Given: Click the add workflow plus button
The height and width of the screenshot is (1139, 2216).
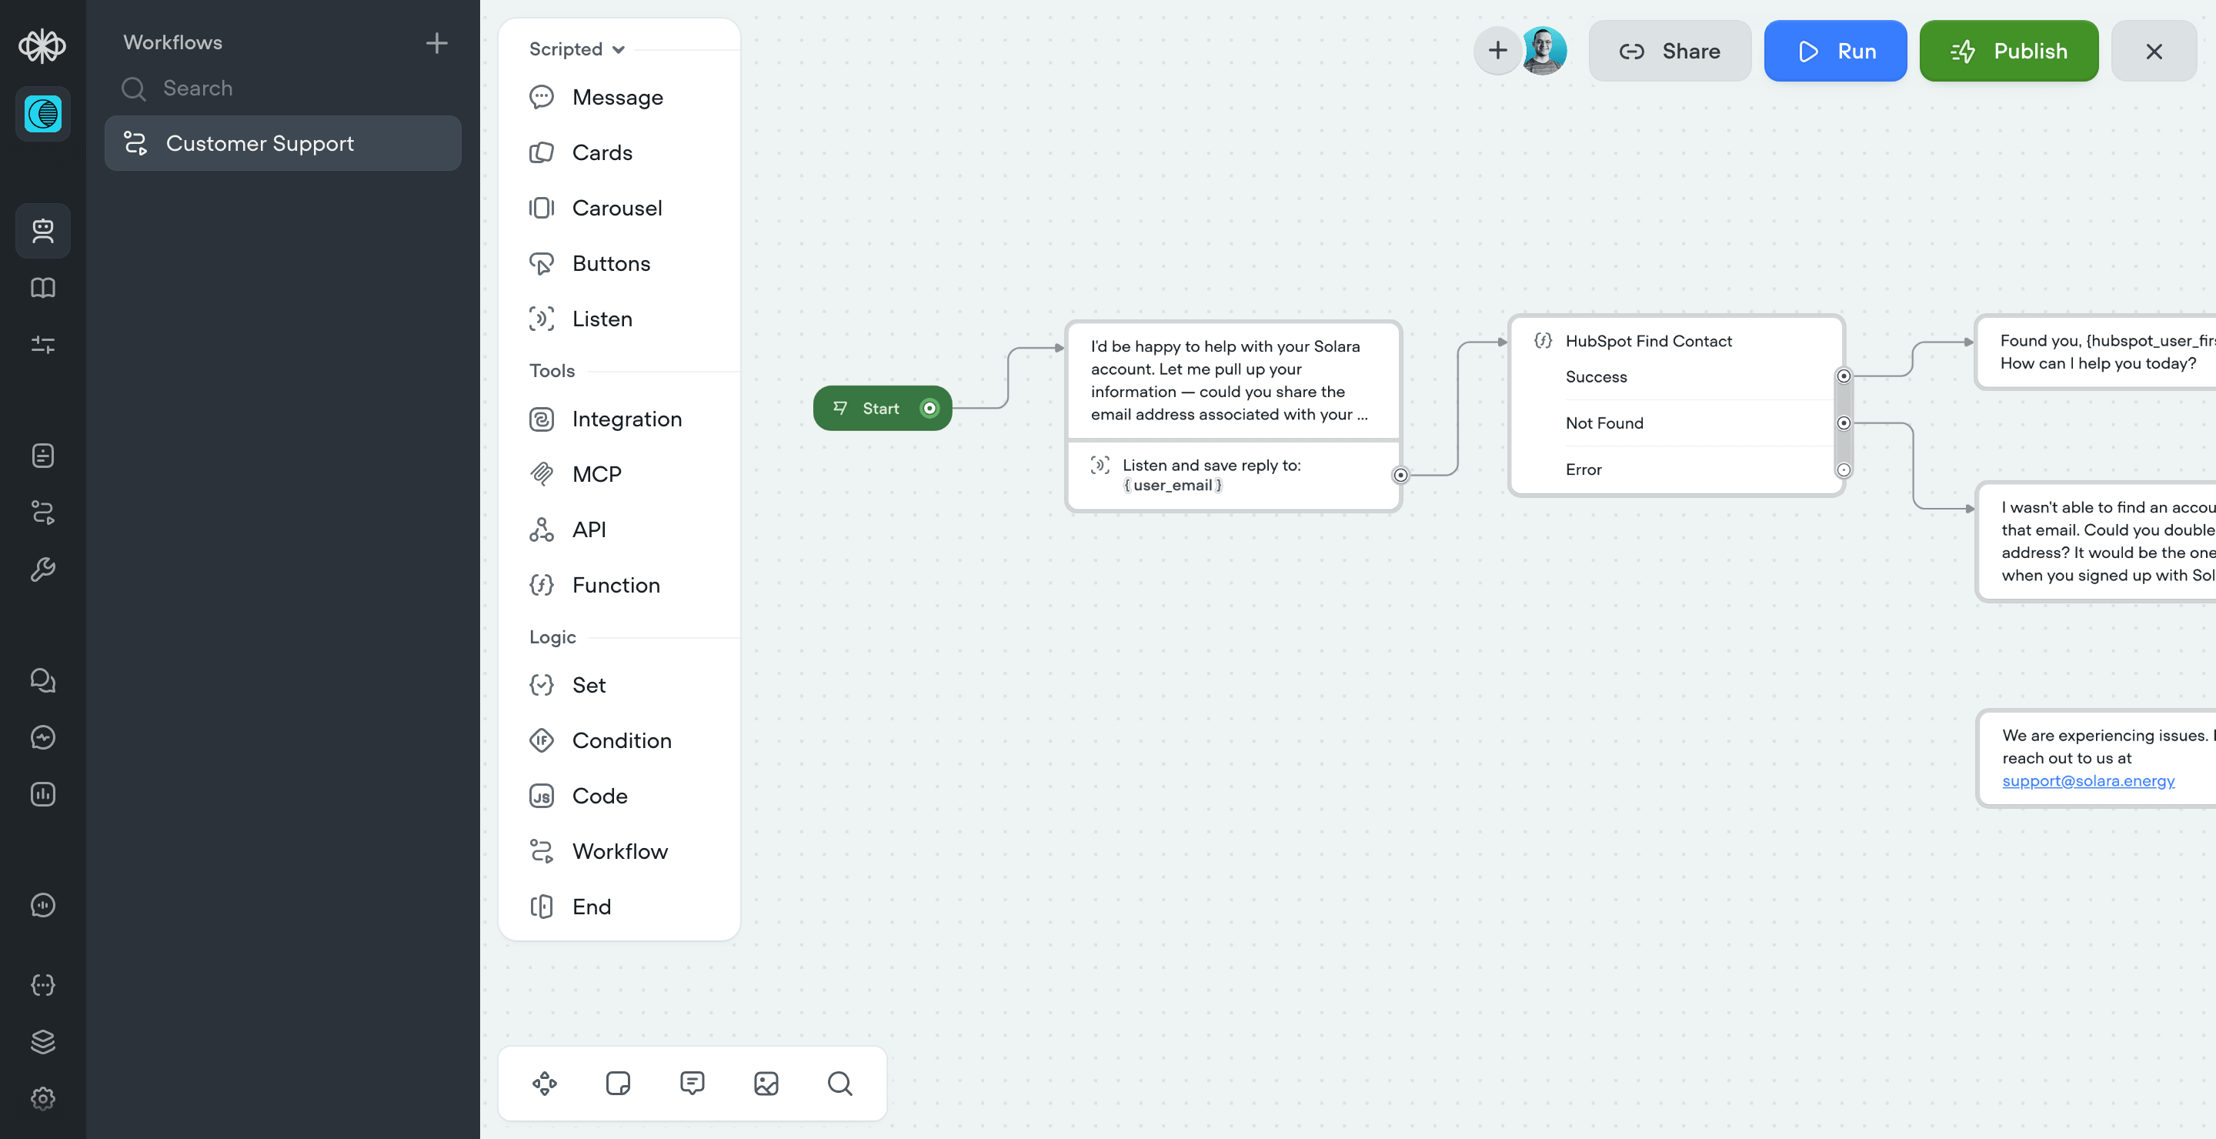Looking at the screenshot, I should [436, 43].
